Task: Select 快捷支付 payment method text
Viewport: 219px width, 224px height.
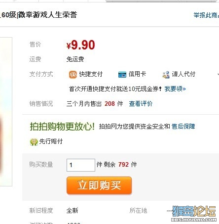Action: click(x=91, y=74)
